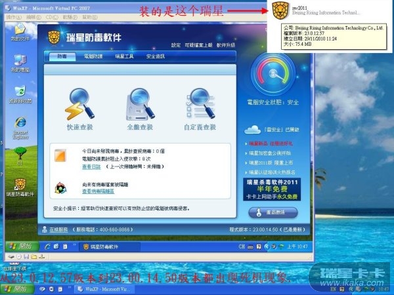
Task: Switch to the 電腦防護 tab
Action: [93, 56]
